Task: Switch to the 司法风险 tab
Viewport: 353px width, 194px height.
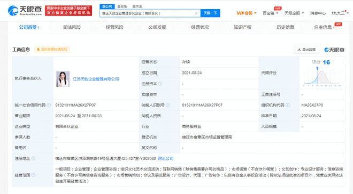Action: point(72,27)
